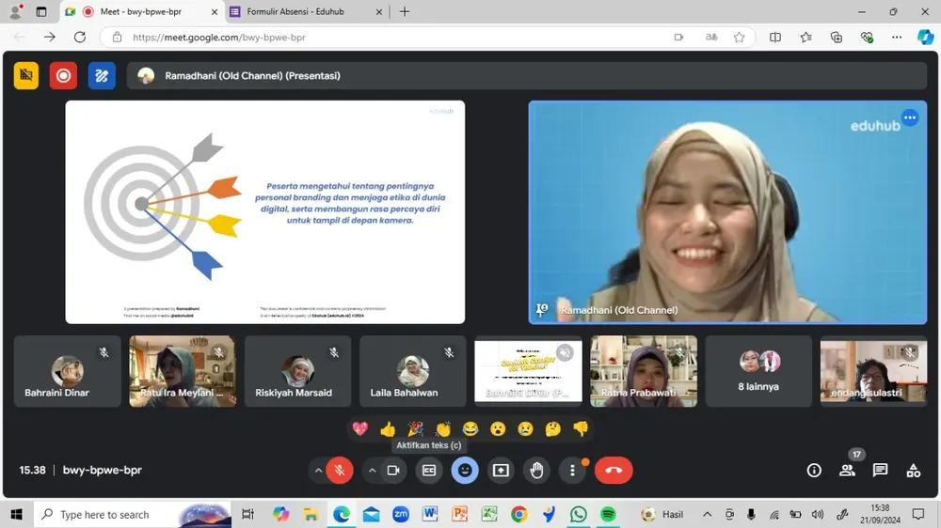Send the clapping hands reaction
The width and height of the screenshot is (941, 528).
pyautogui.click(x=443, y=428)
